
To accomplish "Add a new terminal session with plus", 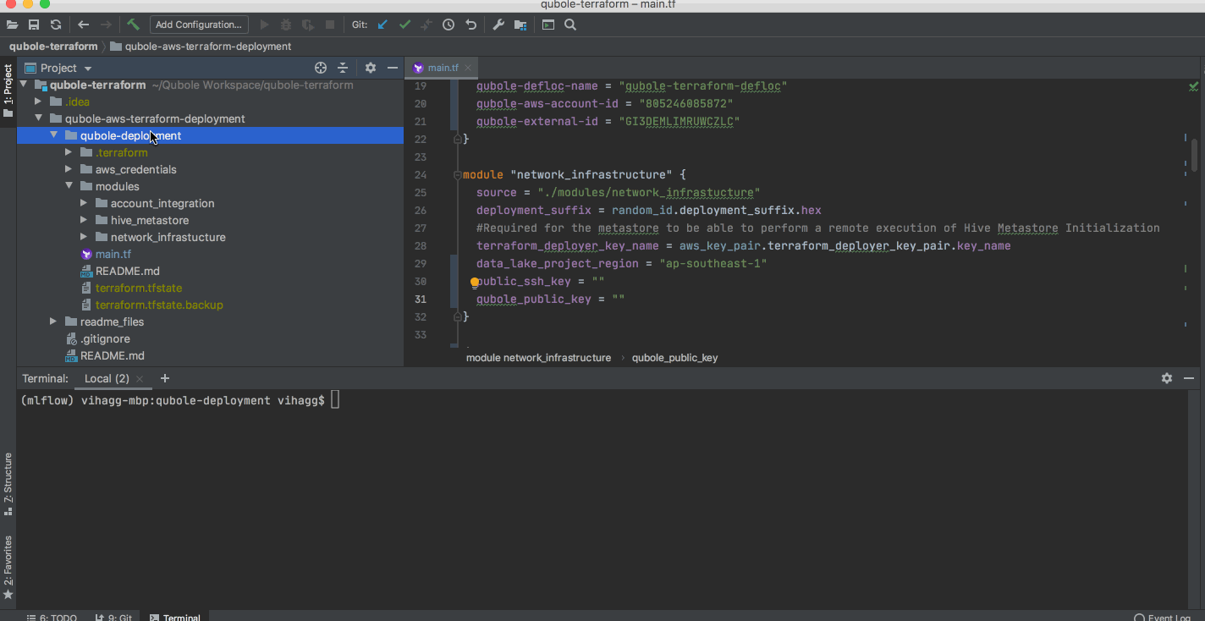I will [165, 378].
